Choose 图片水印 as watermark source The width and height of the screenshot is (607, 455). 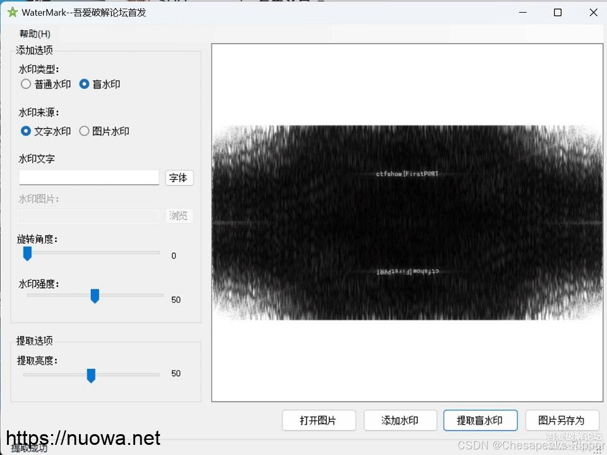click(84, 131)
